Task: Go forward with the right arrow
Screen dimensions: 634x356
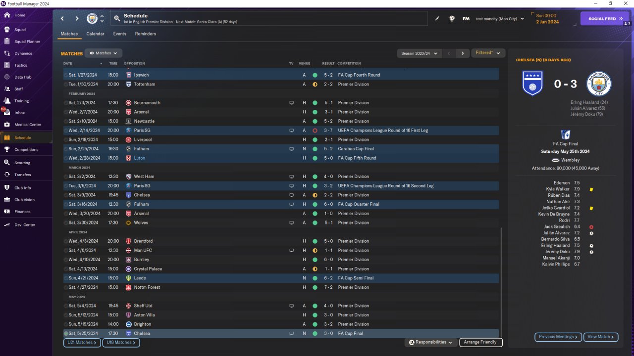Action: click(77, 19)
